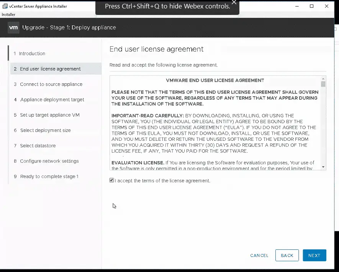Viewport: 339px width, 272px height.
Task: Select step 7 Select datastore
Action: 34,146
